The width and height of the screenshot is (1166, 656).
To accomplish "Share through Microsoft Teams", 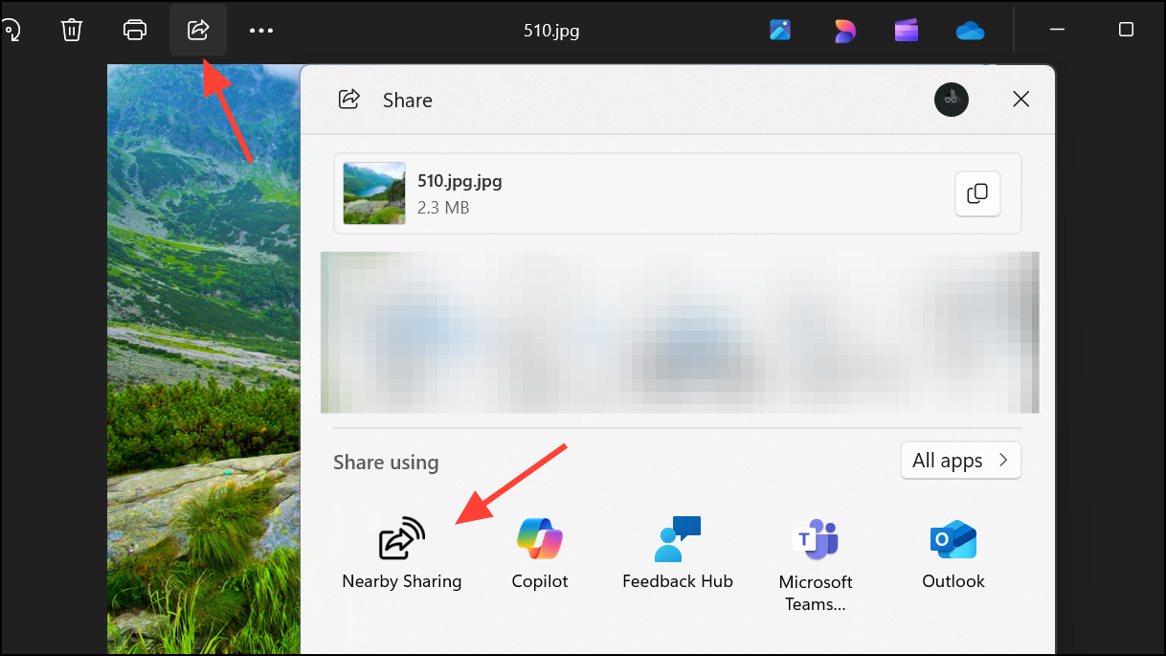I will pos(816,564).
